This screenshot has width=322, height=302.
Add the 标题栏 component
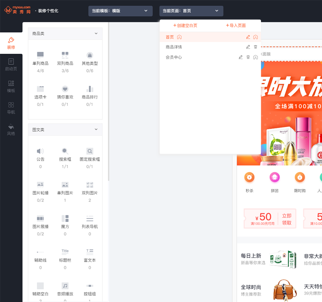point(65,259)
